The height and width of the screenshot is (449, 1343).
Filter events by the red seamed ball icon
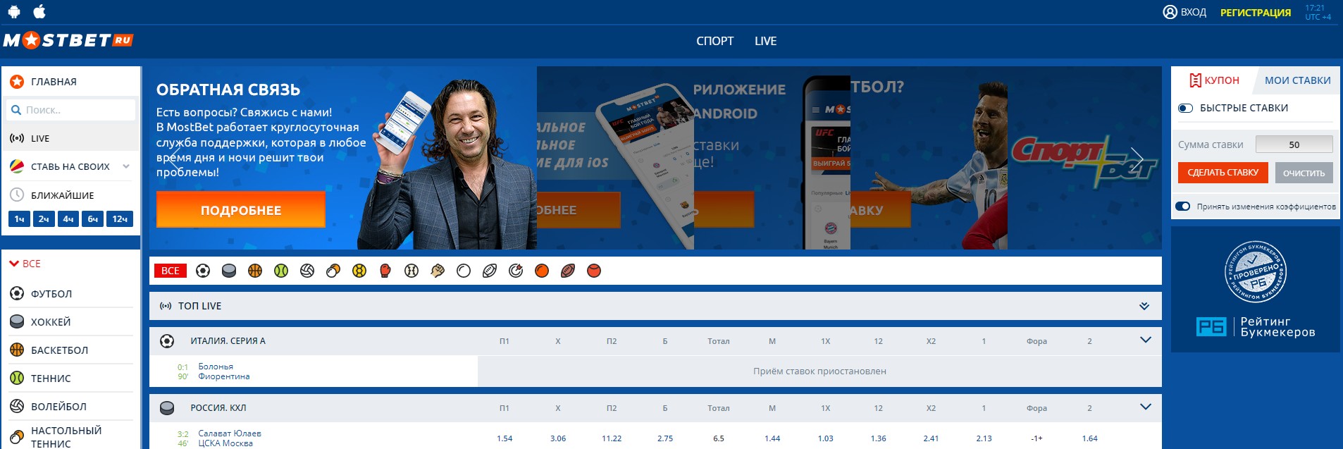[594, 271]
